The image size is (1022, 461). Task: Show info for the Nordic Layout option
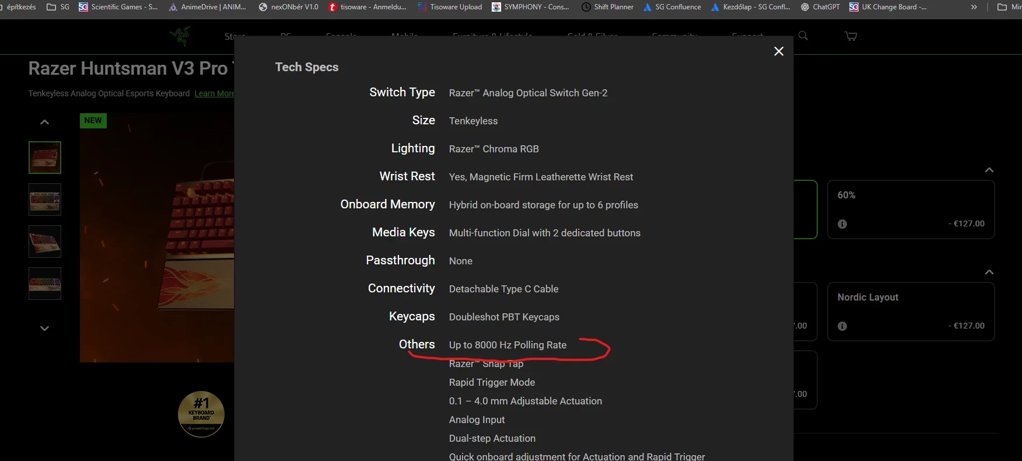(842, 326)
